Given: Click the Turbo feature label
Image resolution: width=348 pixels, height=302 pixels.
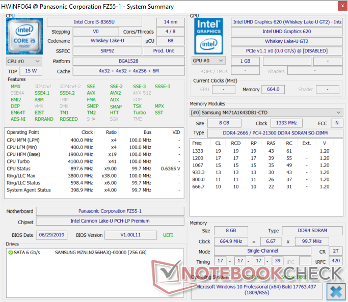Looking at the screenshot, I should [140, 113].
